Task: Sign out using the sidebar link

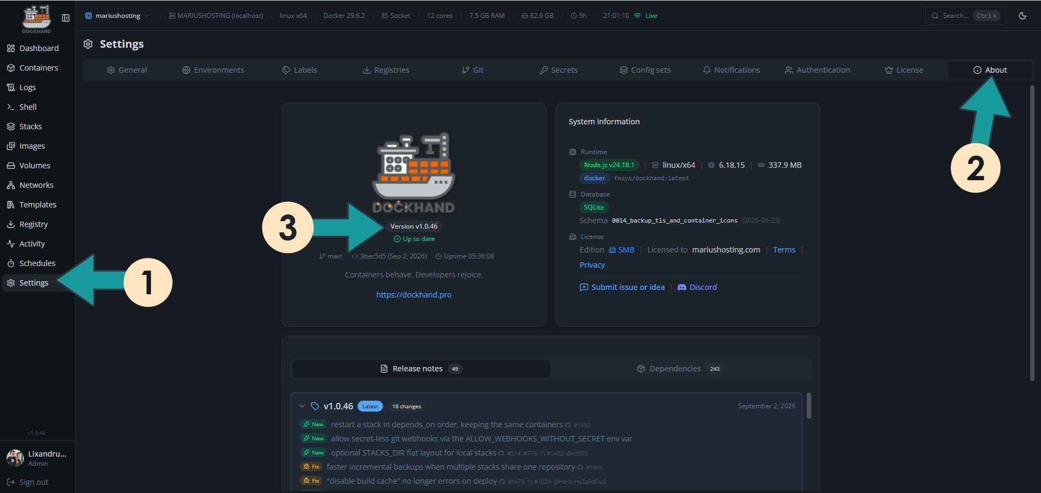Action: pyautogui.click(x=28, y=482)
